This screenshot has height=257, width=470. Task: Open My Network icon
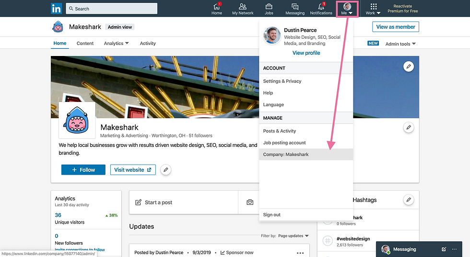[x=243, y=9]
